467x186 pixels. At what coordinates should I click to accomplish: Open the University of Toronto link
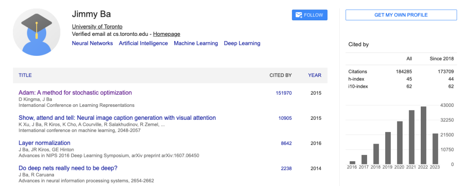point(97,26)
